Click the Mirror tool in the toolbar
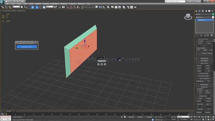215x121 pixels. [x=100, y=7]
